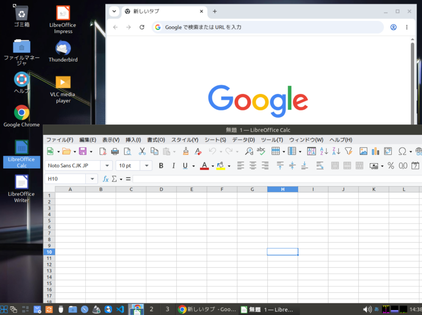Click the Sort Ascending icon
Viewport: 422px width, 315px height.
click(324, 151)
